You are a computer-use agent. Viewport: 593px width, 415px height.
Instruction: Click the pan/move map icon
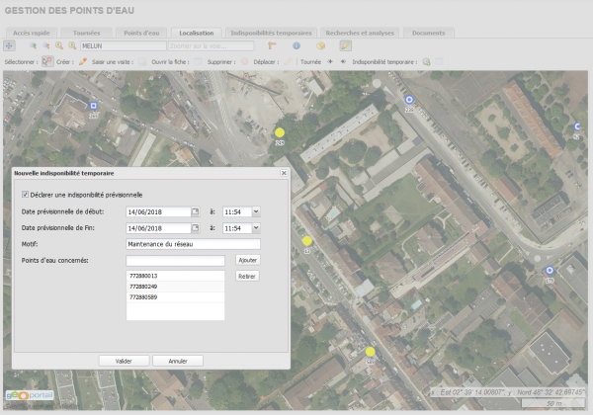tap(9, 45)
